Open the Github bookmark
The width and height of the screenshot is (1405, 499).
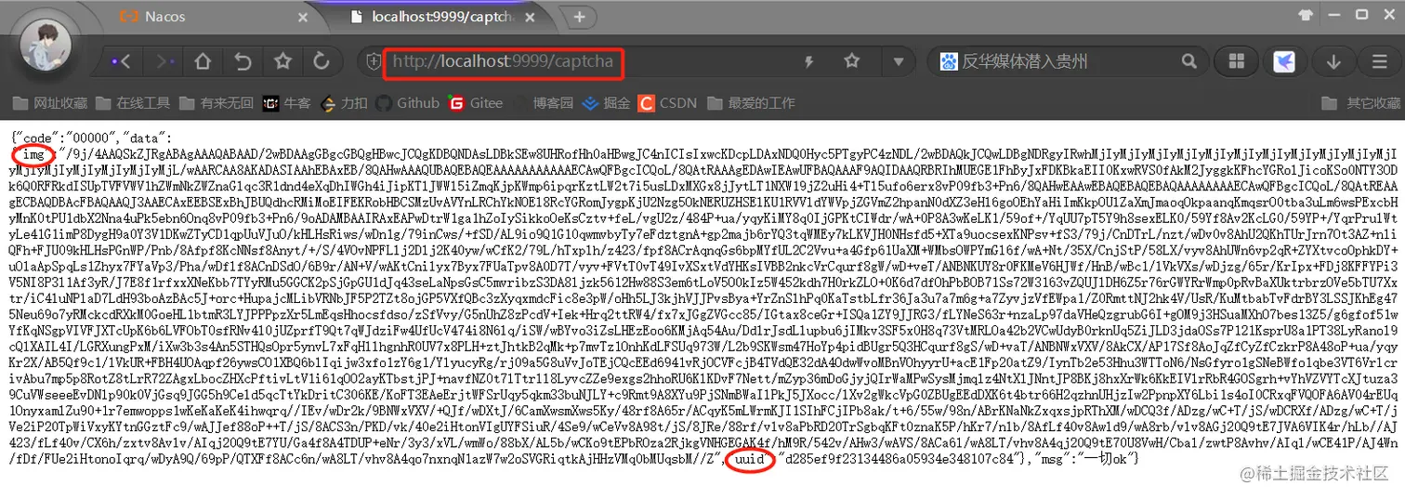click(407, 103)
